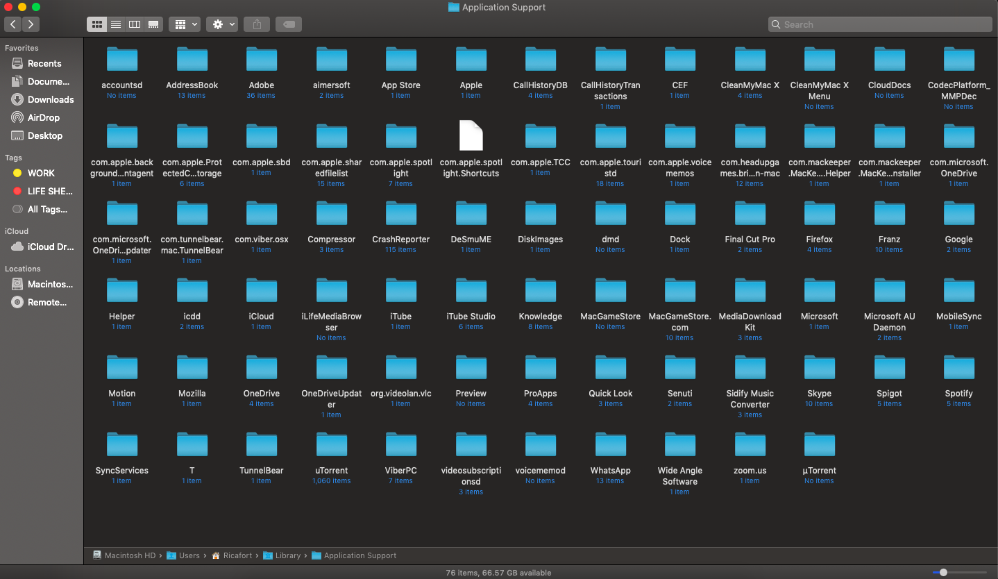Click the "76 items, 66.57 GB available" status text
Screen dimensions: 998x579
click(498, 573)
